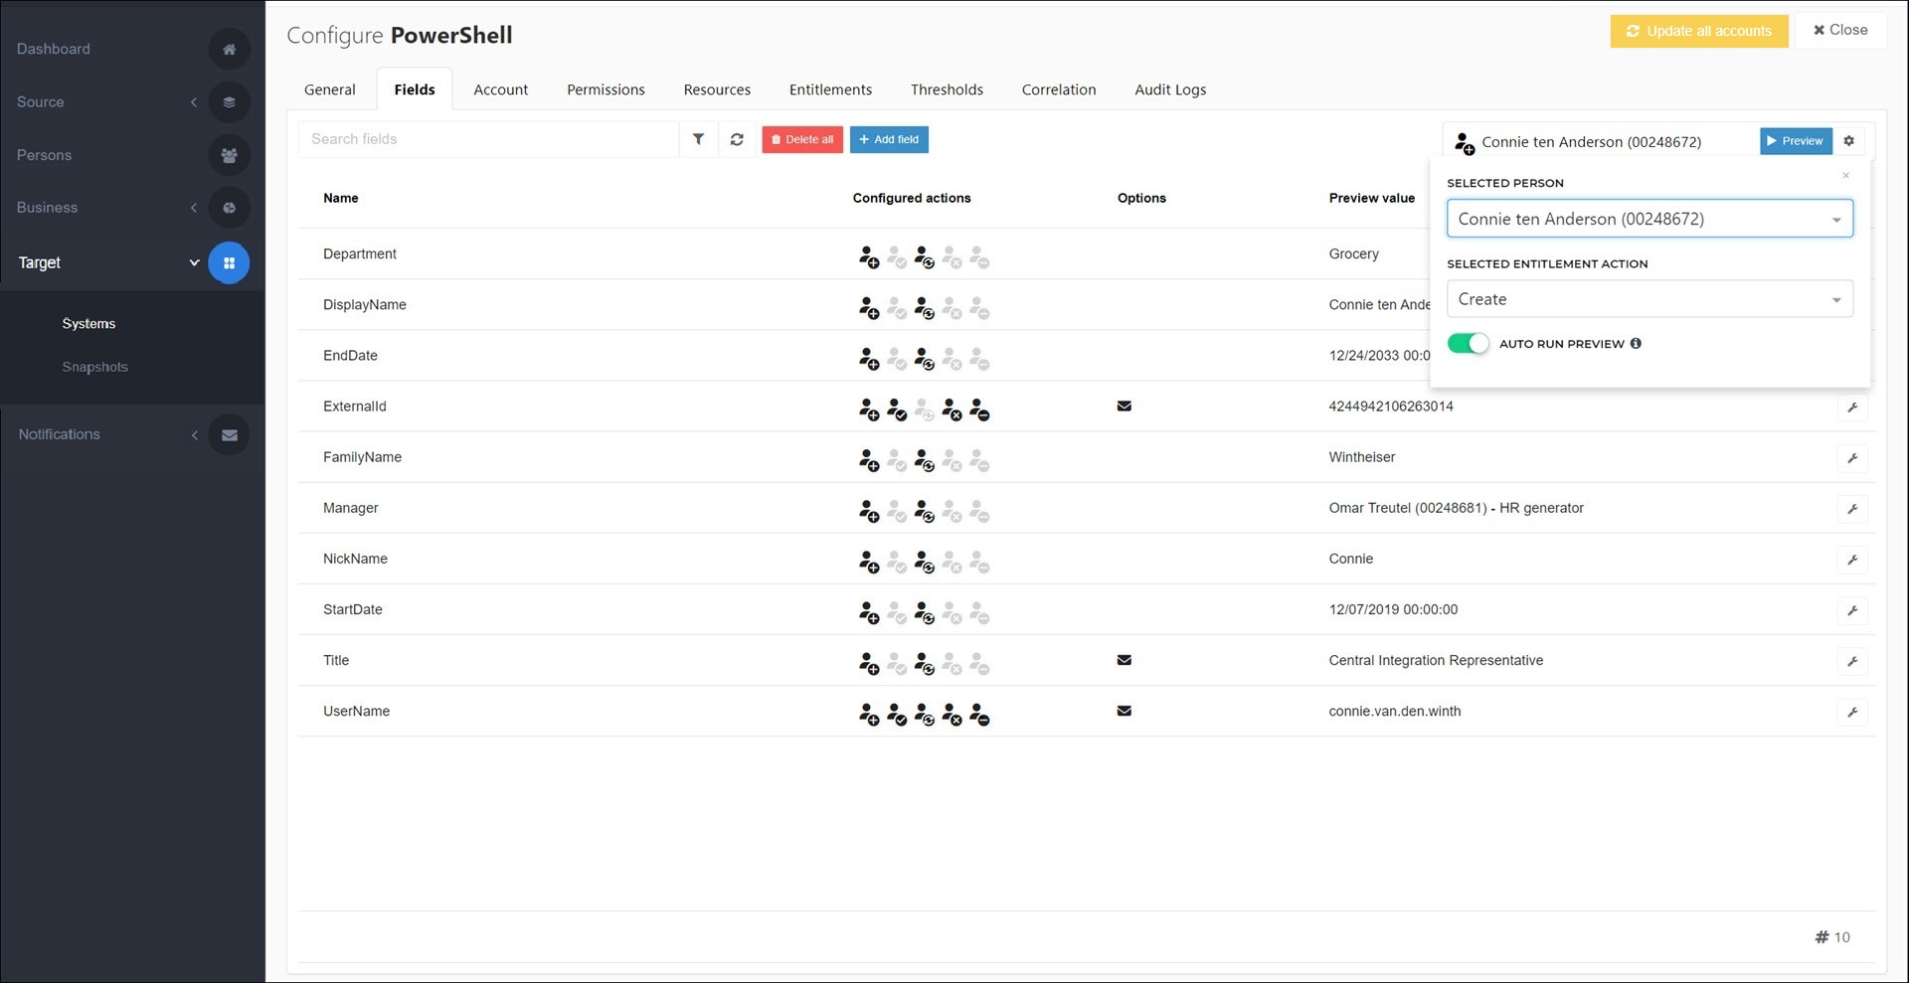1909x983 pixels.
Task: Click info icon next to Auto Run Preview
Action: (x=1636, y=343)
